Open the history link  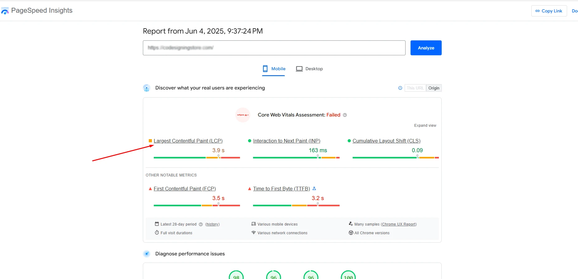click(x=212, y=224)
